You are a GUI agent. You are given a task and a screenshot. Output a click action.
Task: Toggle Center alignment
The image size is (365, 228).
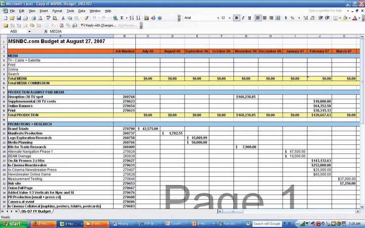pos(265,18)
